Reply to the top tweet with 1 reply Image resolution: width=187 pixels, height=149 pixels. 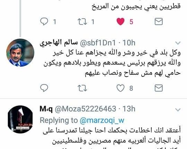[x=44, y=21]
